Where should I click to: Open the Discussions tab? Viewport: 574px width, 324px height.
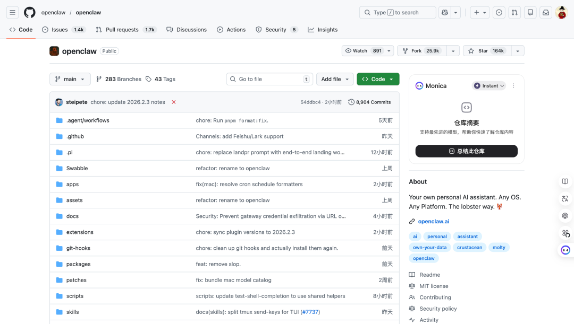[187, 30]
